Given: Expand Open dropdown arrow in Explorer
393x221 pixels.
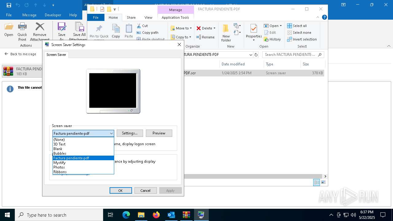Looking at the screenshot, I should 281,26.
